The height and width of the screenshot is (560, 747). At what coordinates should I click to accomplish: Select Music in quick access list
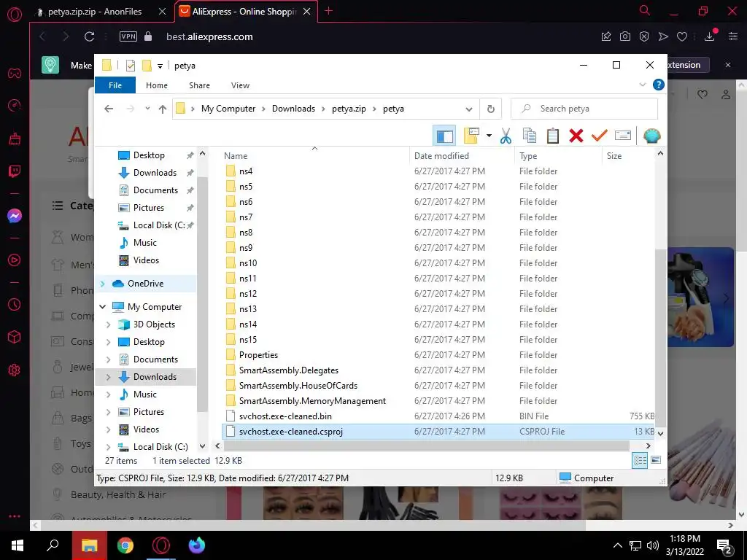tap(145, 243)
